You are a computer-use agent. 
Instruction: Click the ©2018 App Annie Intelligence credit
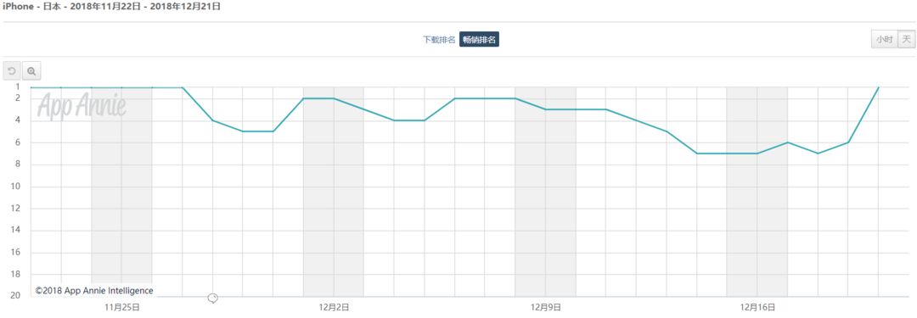(x=94, y=291)
